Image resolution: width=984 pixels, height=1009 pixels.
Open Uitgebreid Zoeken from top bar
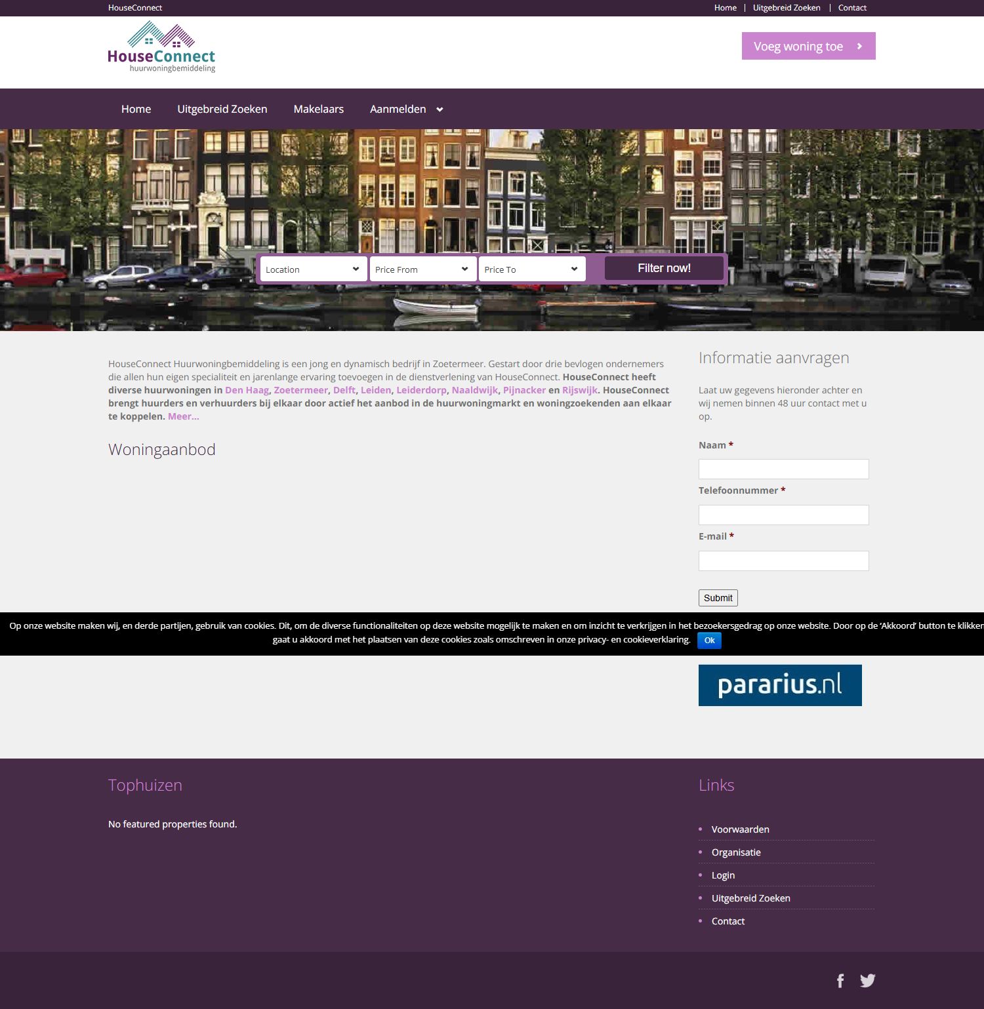tap(787, 7)
